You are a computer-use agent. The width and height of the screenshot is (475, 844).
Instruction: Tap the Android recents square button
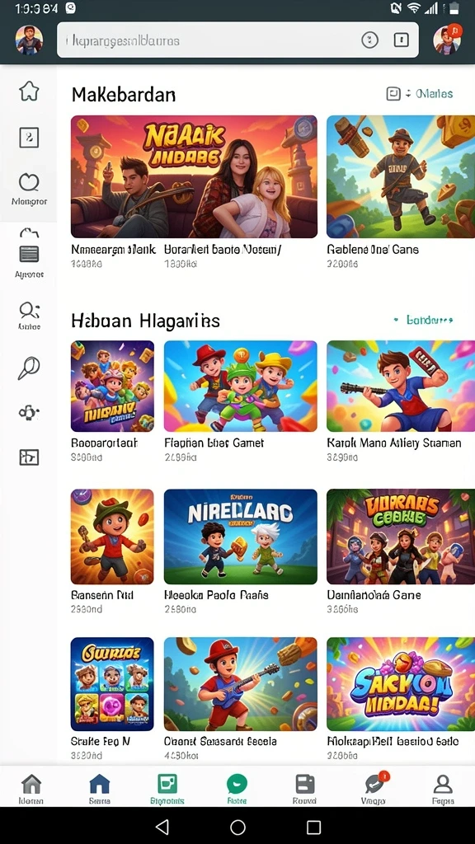[x=313, y=827]
